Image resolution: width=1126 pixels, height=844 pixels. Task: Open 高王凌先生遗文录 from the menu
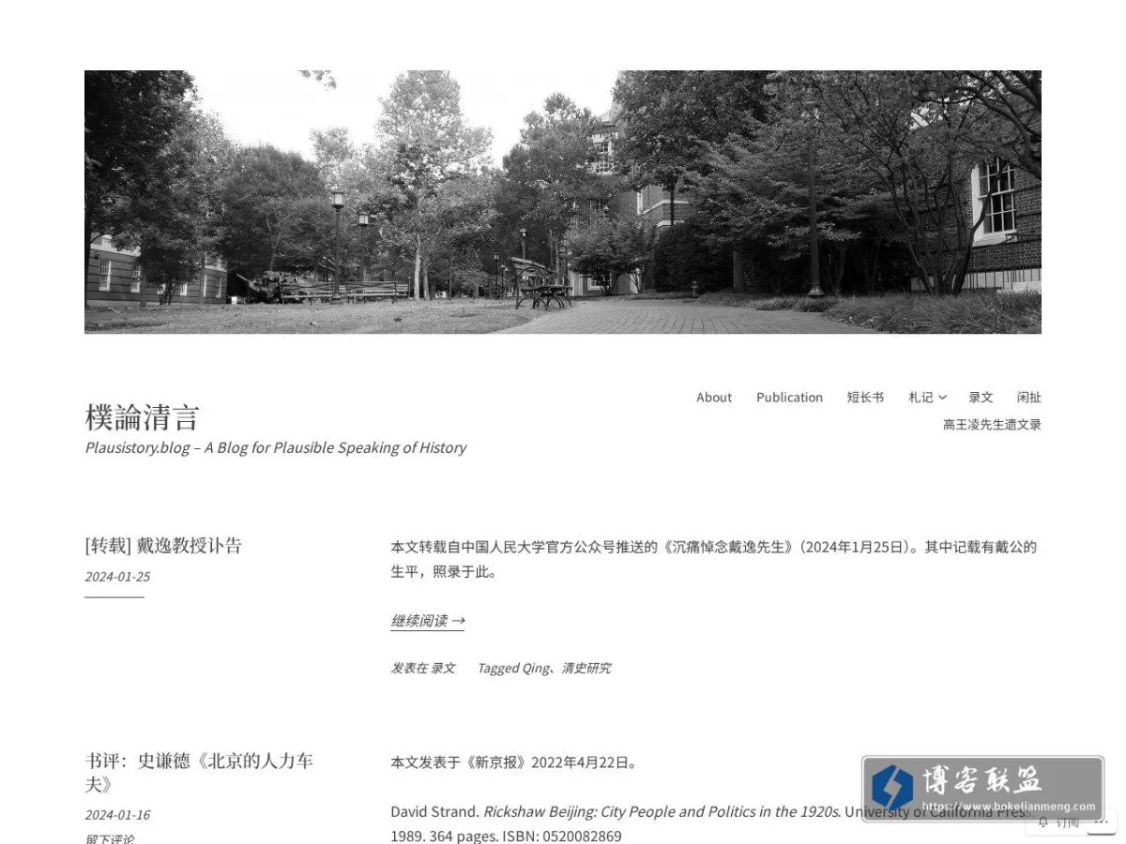click(992, 425)
